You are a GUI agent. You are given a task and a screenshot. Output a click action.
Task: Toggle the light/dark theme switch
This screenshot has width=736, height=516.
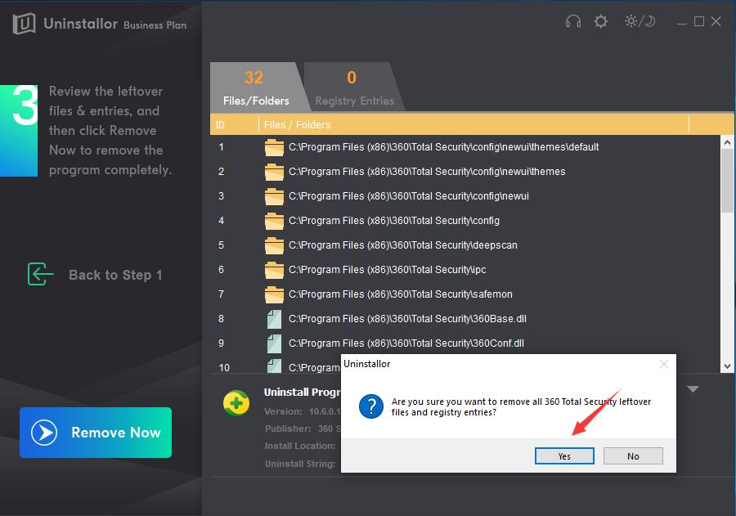(x=640, y=22)
